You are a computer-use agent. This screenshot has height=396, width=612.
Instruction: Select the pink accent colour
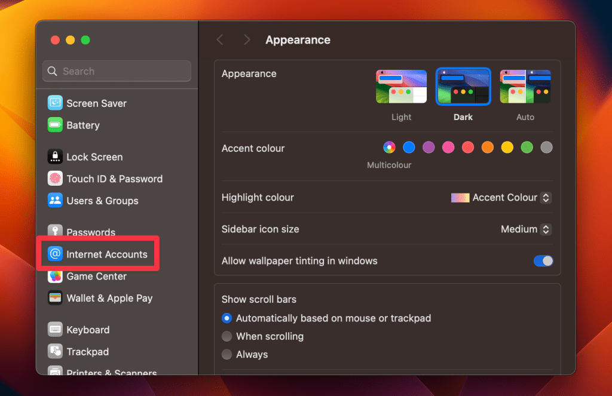click(448, 147)
